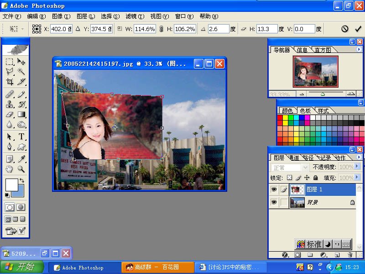The height and width of the screenshot is (274, 365).
Task: Toggle visibility of the 背景 layer
Action: pos(274,202)
